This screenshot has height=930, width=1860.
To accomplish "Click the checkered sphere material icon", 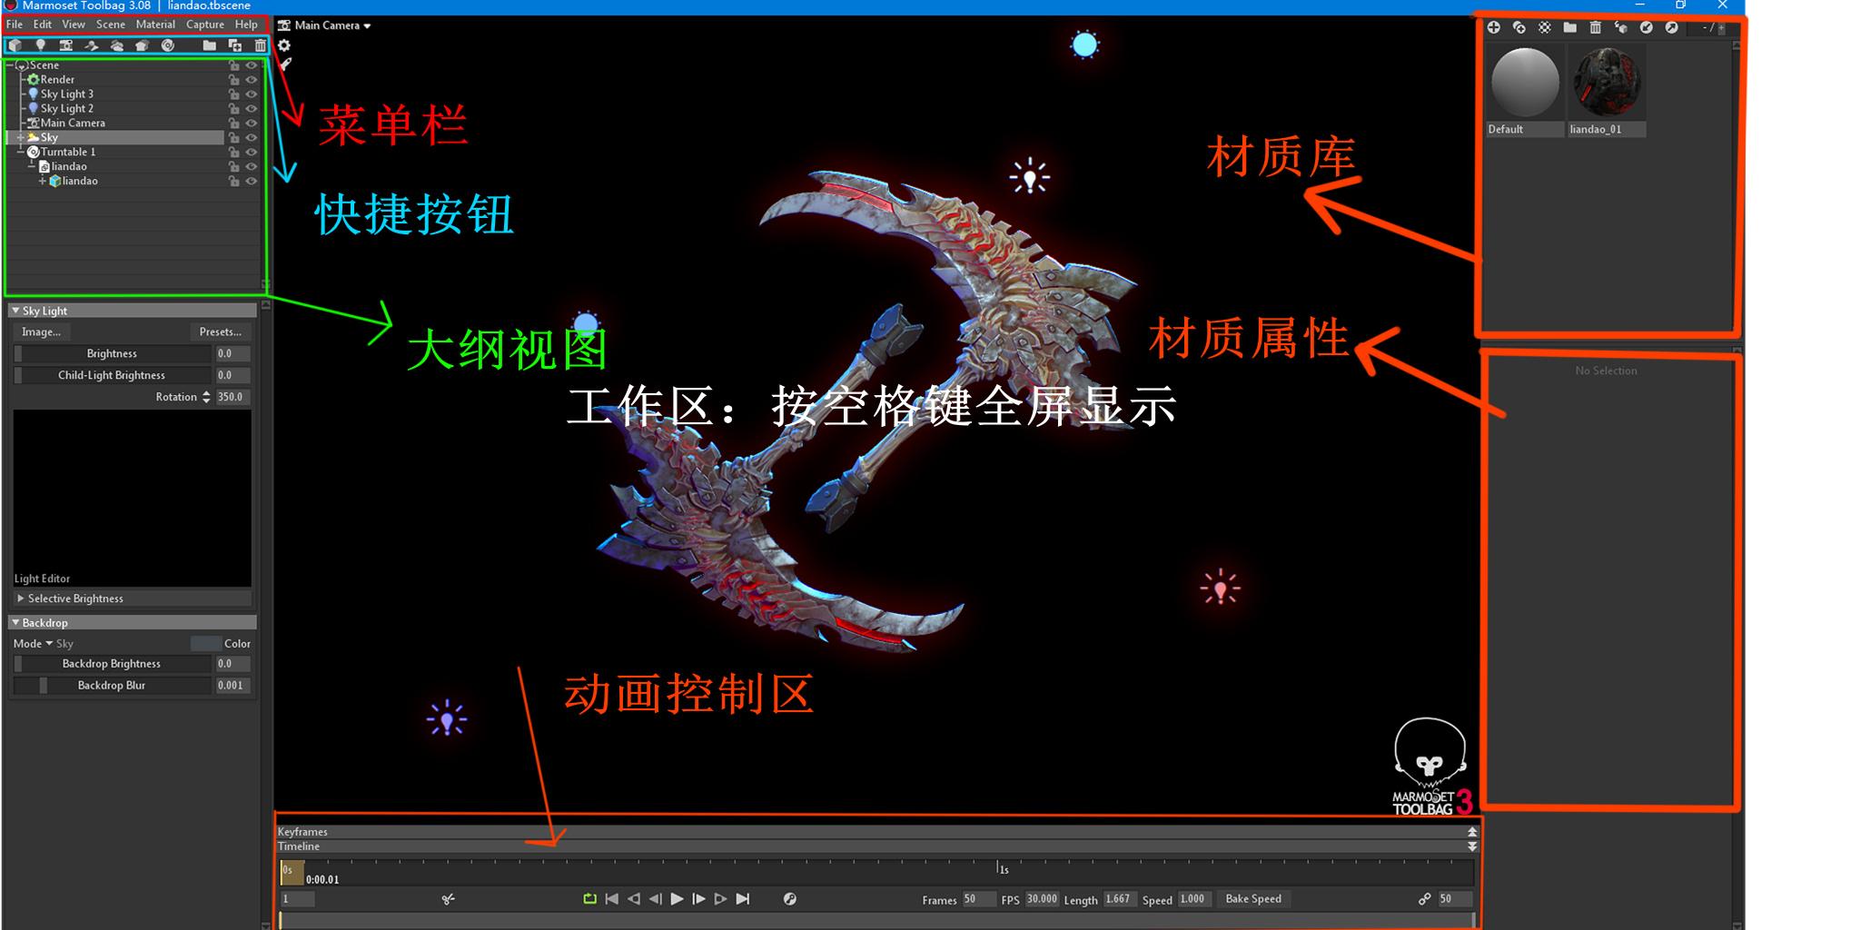I will [1544, 27].
